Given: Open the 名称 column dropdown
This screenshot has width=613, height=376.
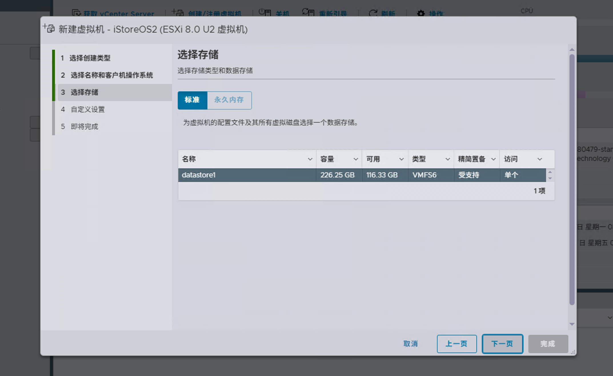Looking at the screenshot, I should [310, 159].
